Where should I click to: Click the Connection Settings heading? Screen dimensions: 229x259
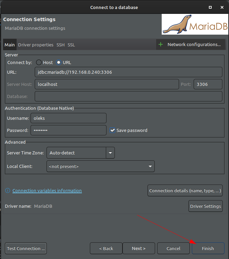(29, 19)
